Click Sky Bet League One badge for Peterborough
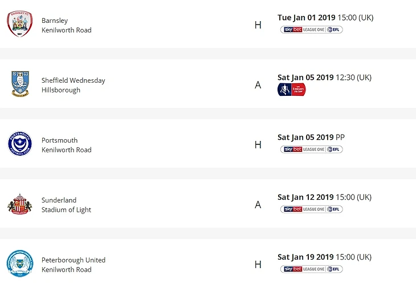 pyautogui.click(x=311, y=269)
